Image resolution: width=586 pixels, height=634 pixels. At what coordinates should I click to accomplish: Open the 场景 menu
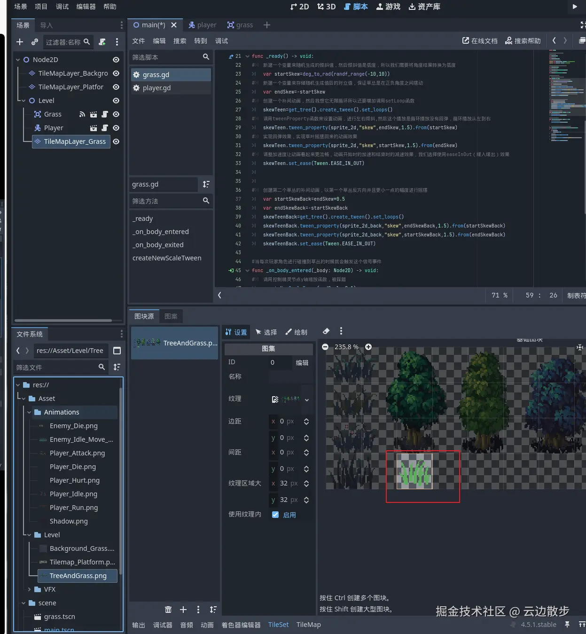[21, 7]
